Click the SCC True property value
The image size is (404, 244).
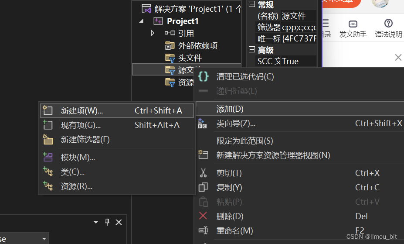click(299, 62)
